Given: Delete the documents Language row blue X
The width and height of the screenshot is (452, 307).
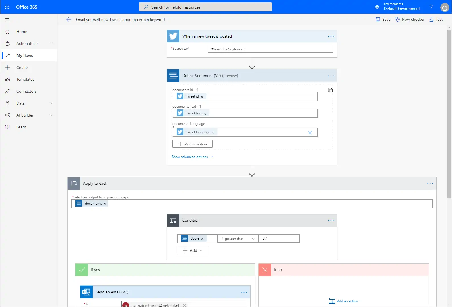Looking at the screenshot, I should pyautogui.click(x=310, y=133).
